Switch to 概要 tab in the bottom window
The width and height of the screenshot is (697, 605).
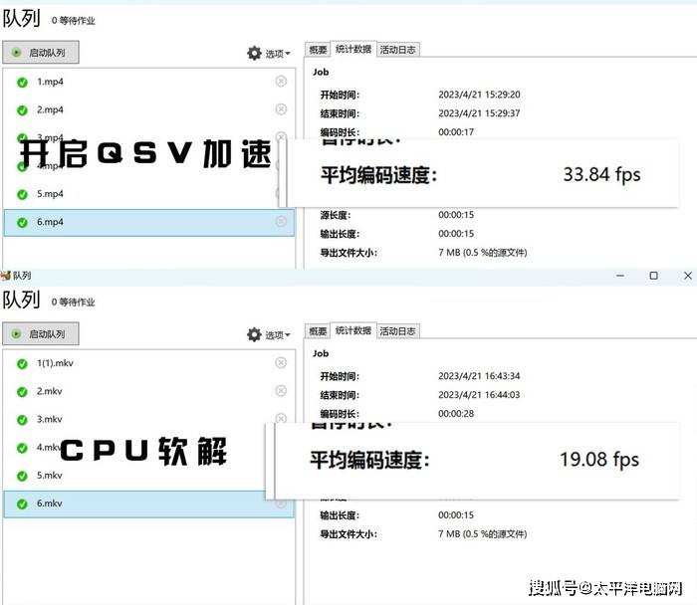pyautogui.click(x=318, y=331)
